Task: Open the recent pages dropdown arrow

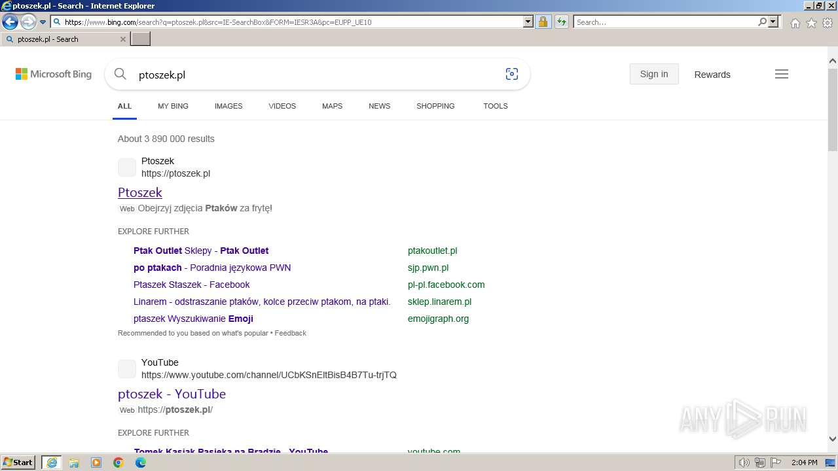Action: (43, 22)
